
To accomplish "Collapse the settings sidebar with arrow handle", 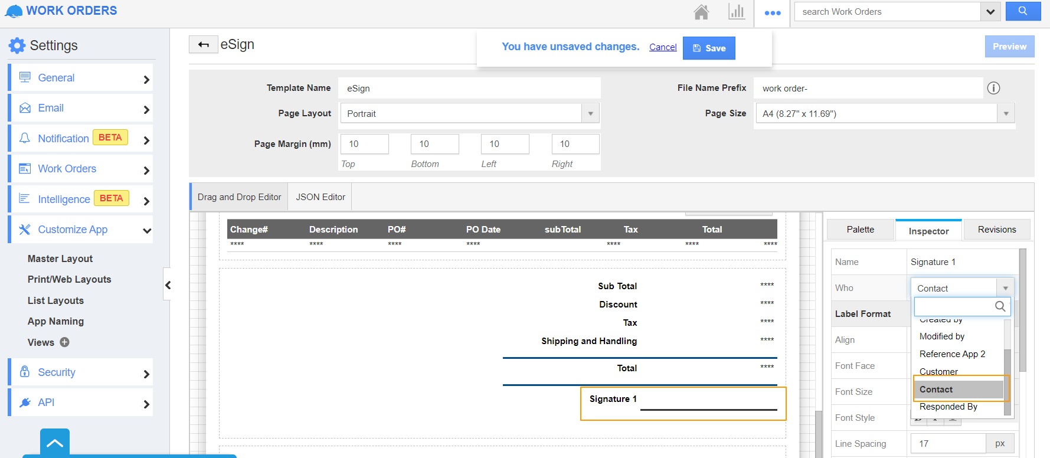I will pos(168,285).
